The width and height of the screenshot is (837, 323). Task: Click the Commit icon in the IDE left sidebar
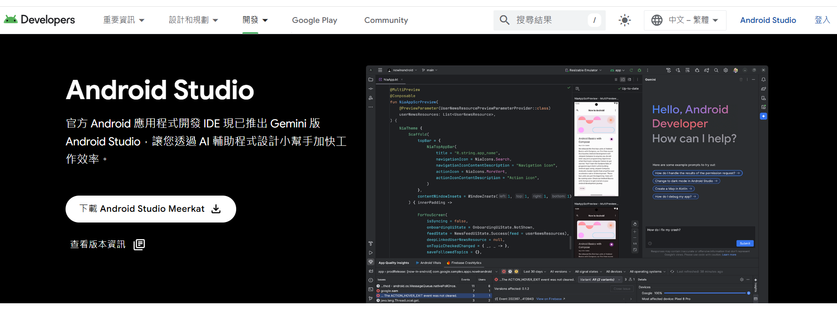pos(371,89)
